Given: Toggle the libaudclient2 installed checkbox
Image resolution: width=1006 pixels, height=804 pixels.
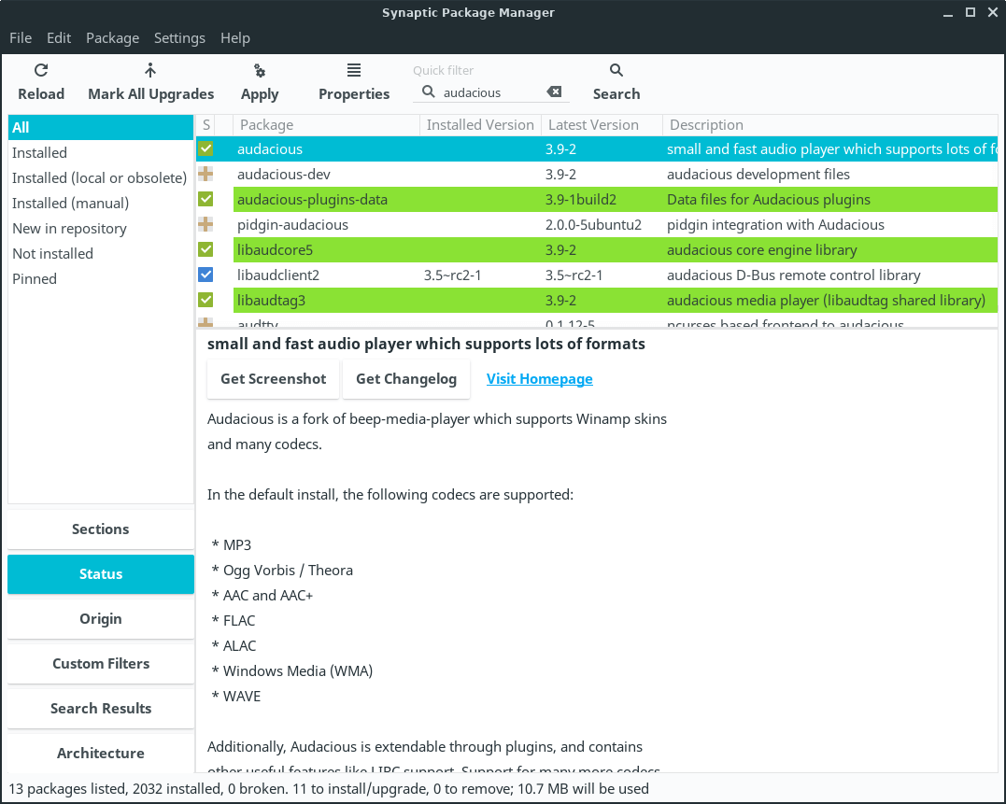Looking at the screenshot, I should (x=205, y=275).
